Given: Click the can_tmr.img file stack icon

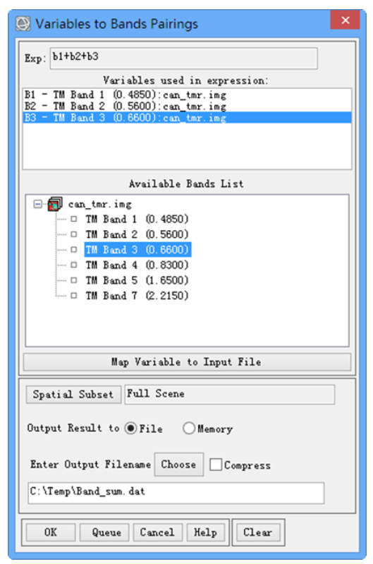Looking at the screenshot, I should [55, 204].
